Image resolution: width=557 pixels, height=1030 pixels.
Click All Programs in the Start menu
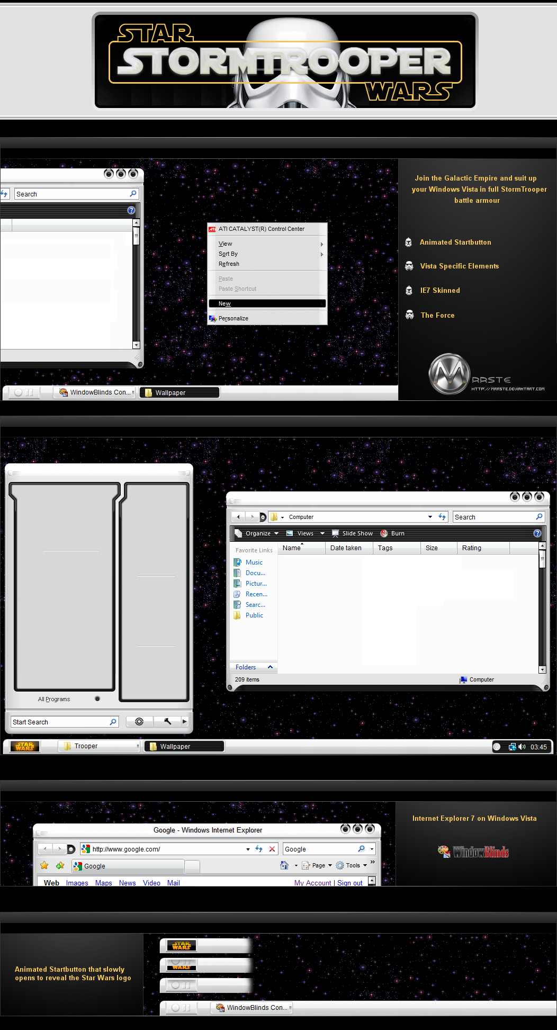pyautogui.click(x=54, y=699)
